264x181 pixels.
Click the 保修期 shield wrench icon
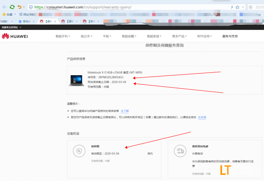79,151
